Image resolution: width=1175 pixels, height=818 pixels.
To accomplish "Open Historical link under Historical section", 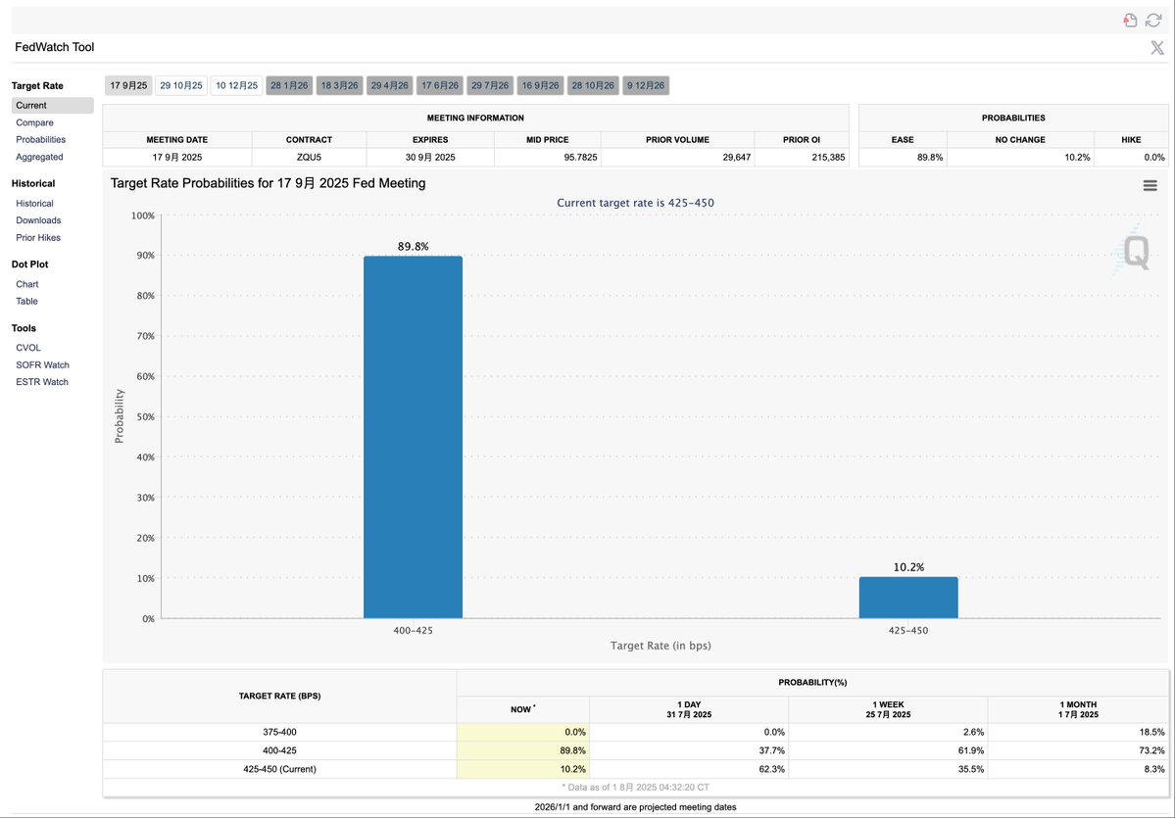I will click(34, 204).
